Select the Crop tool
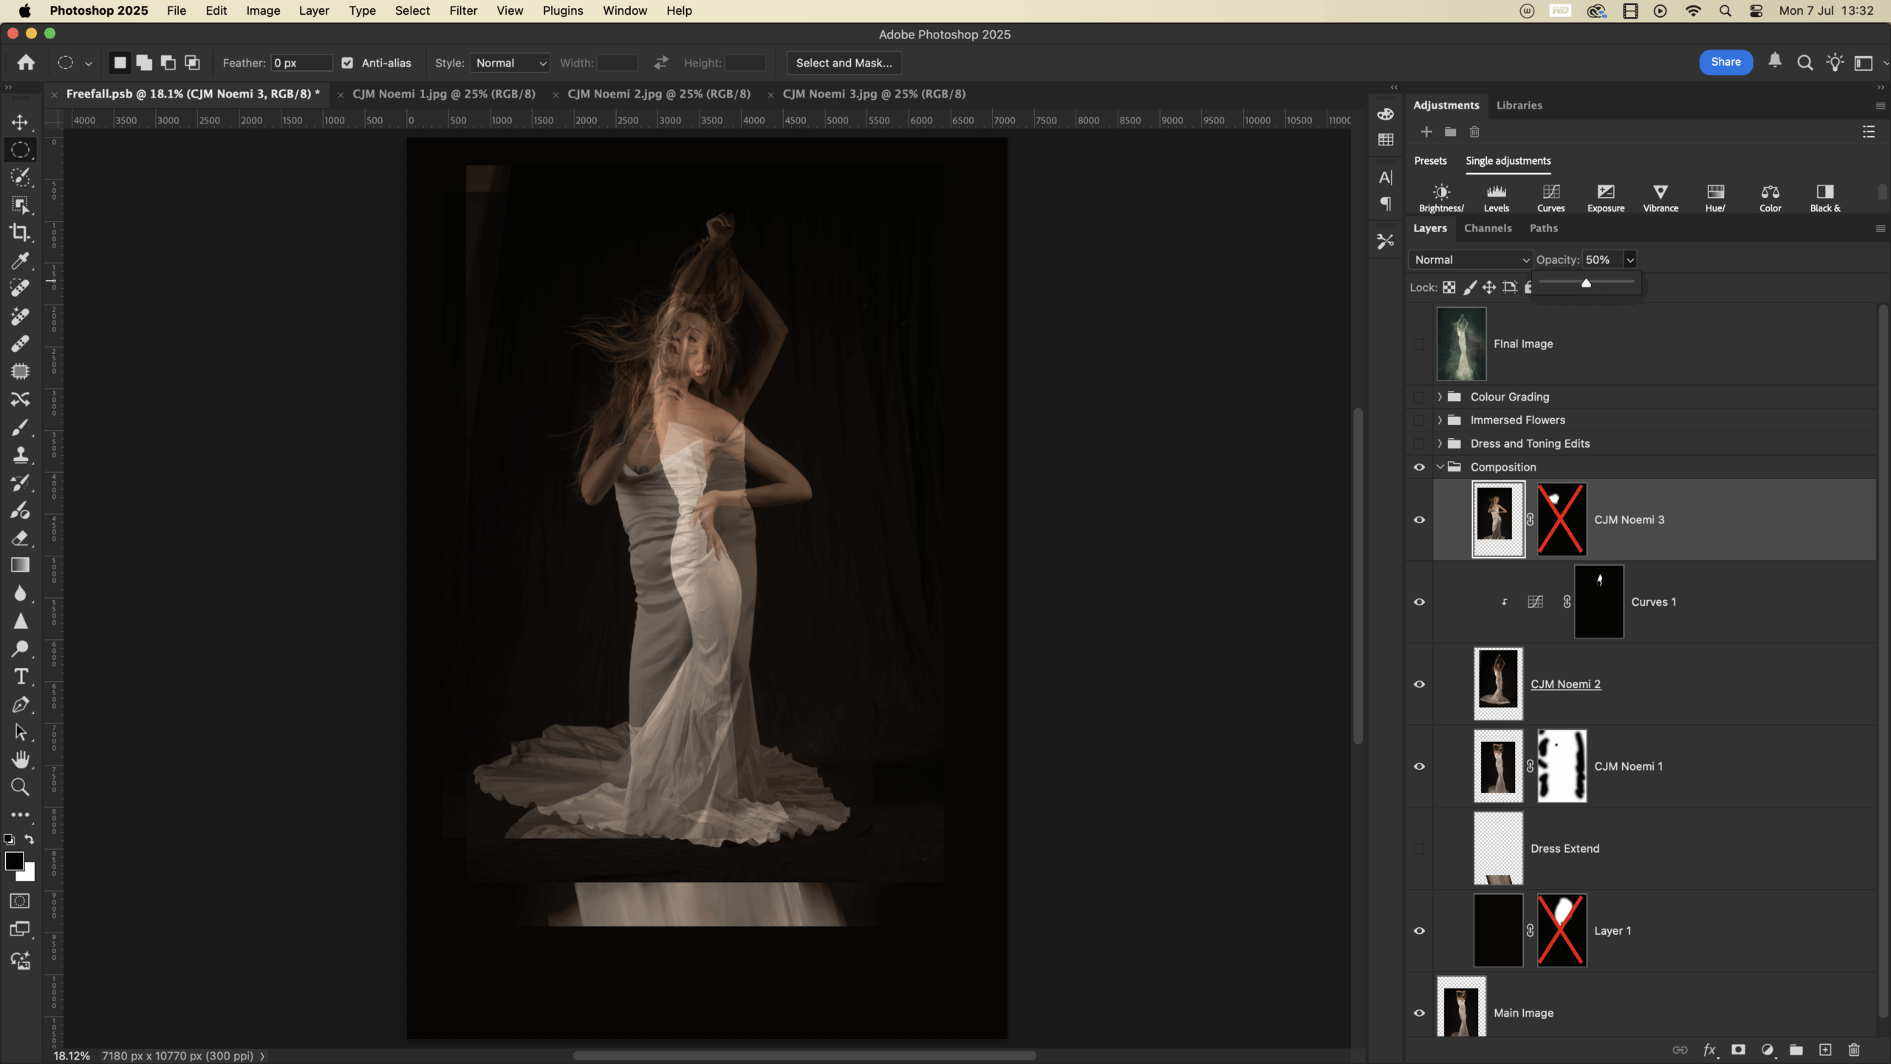This screenshot has width=1891, height=1064. point(20,233)
